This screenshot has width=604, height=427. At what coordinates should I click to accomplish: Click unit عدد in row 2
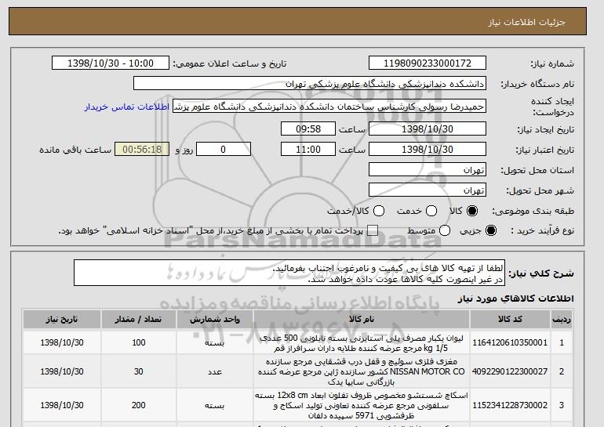(215, 371)
